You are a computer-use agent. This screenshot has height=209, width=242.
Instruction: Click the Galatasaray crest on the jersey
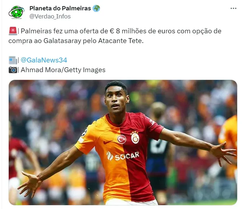tap(135, 138)
